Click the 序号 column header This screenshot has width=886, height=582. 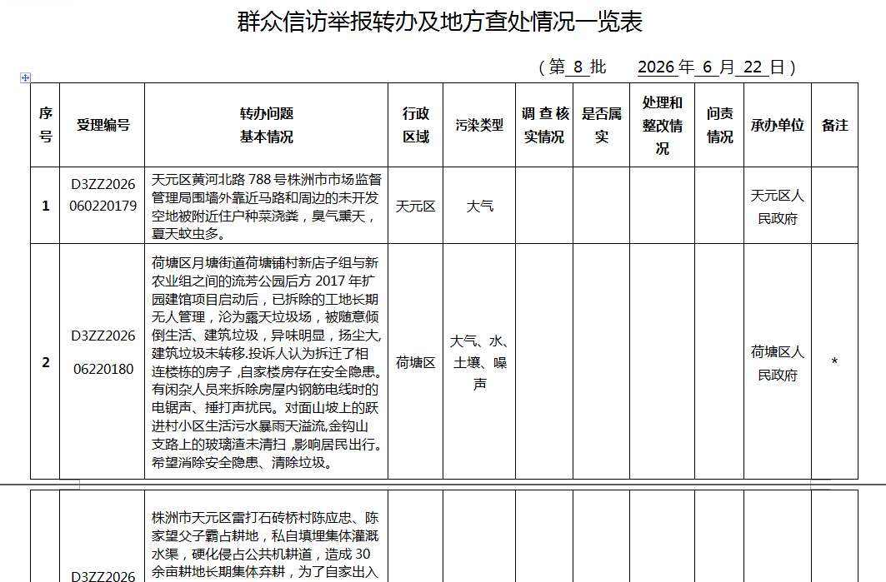45,125
